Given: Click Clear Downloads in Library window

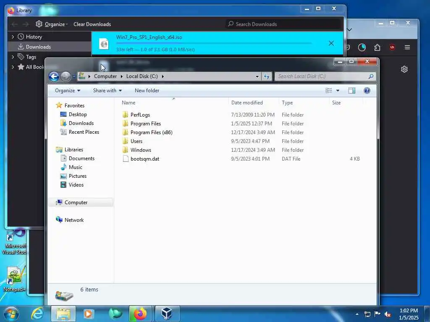Looking at the screenshot, I should 92,24.
